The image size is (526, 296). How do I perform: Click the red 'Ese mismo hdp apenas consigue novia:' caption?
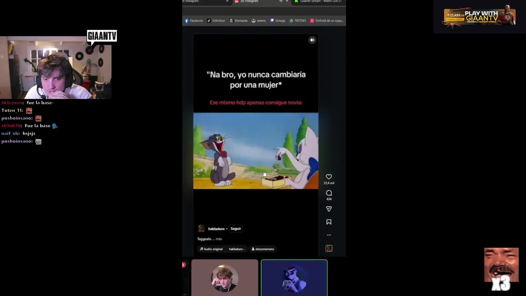(x=256, y=102)
